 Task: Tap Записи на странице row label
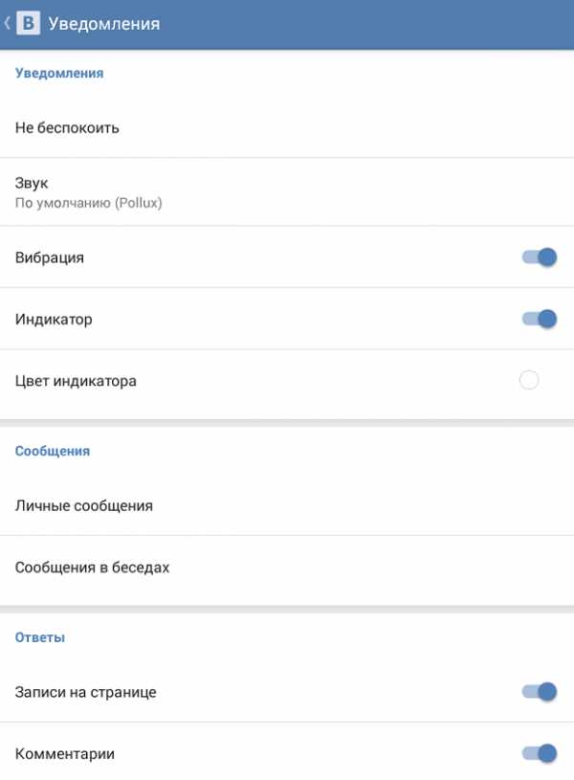pos(85,691)
